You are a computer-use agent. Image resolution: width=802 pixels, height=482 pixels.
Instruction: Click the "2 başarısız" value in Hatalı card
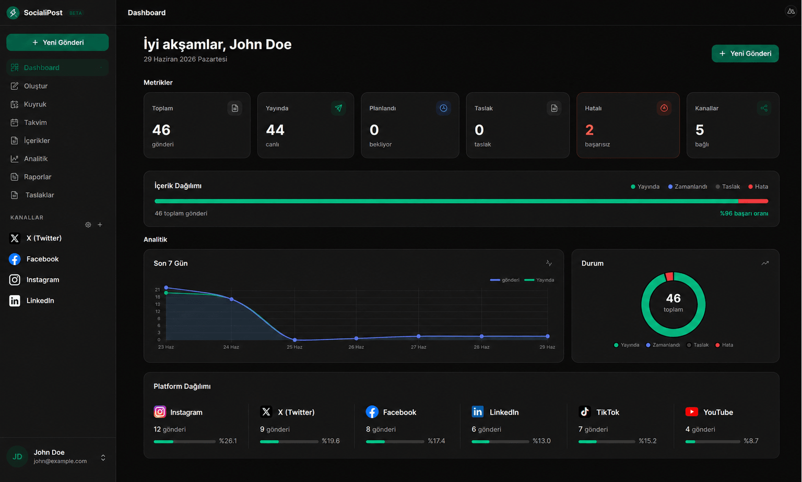tap(597, 135)
